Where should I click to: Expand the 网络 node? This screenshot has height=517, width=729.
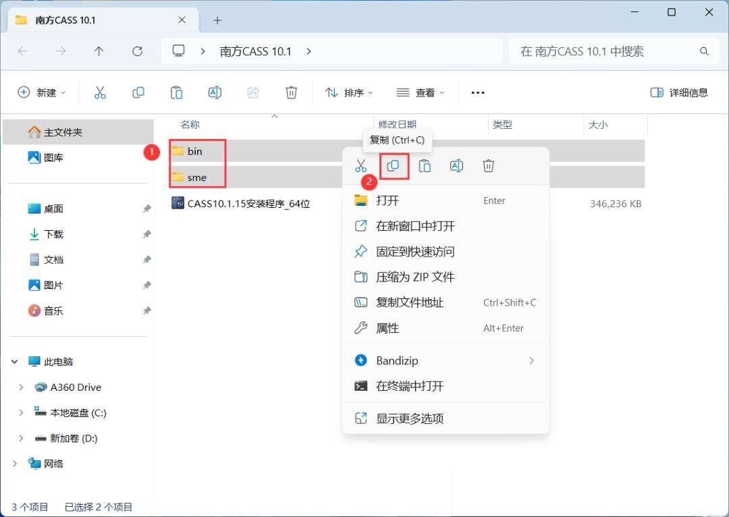point(15,464)
